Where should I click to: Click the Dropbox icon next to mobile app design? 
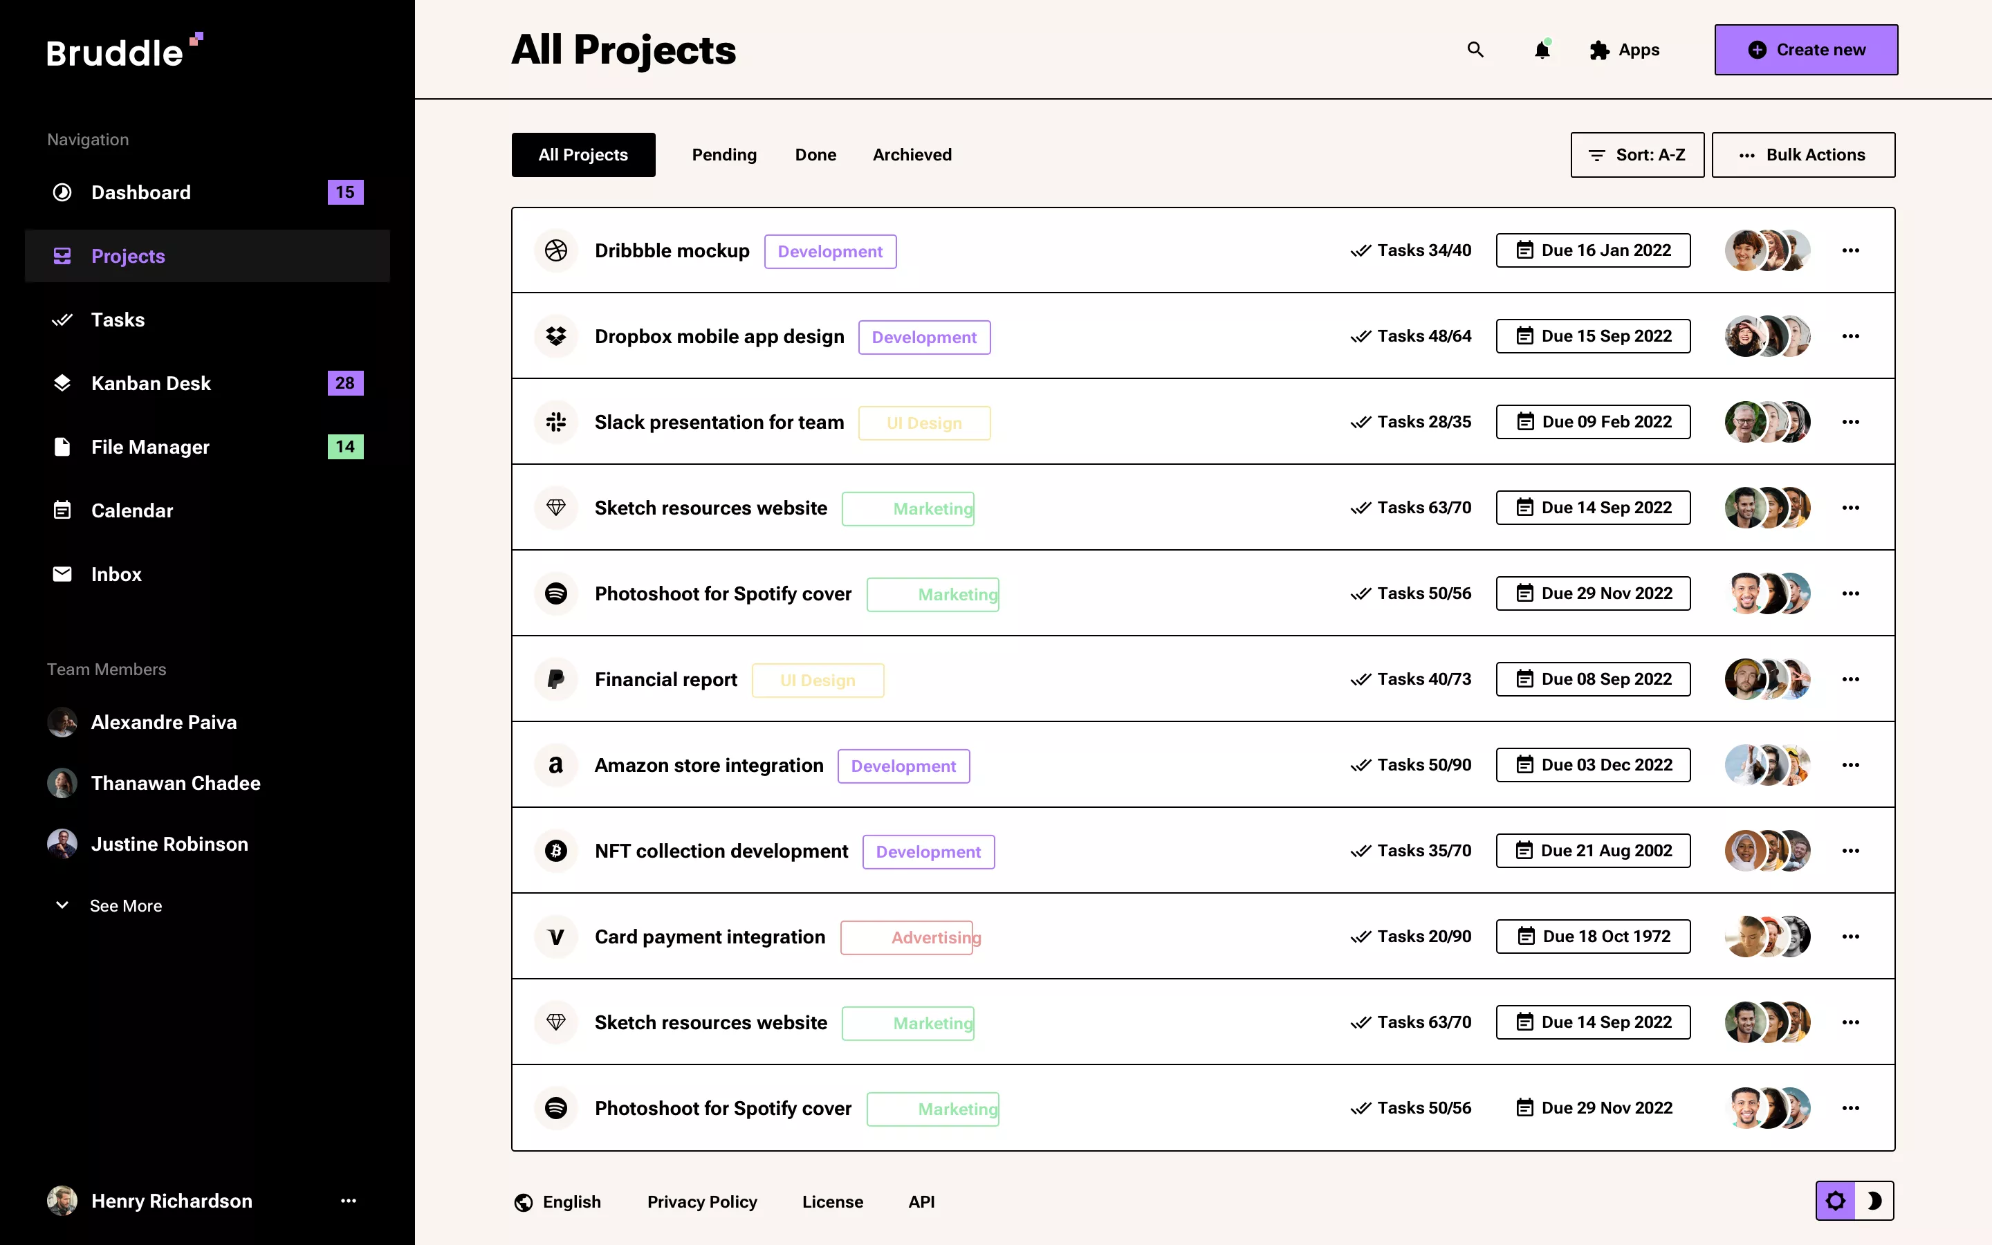[x=556, y=336]
